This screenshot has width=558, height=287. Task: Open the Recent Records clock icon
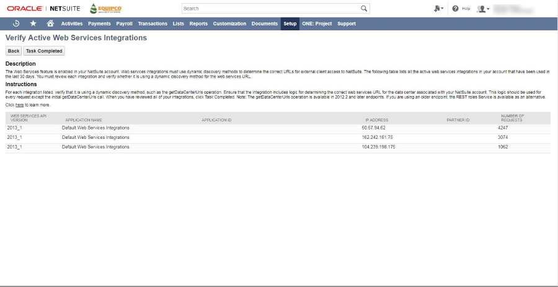pos(16,24)
